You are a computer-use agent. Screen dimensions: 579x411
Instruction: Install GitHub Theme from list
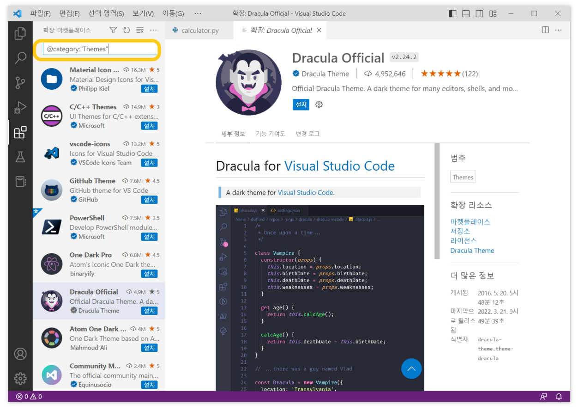(150, 200)
